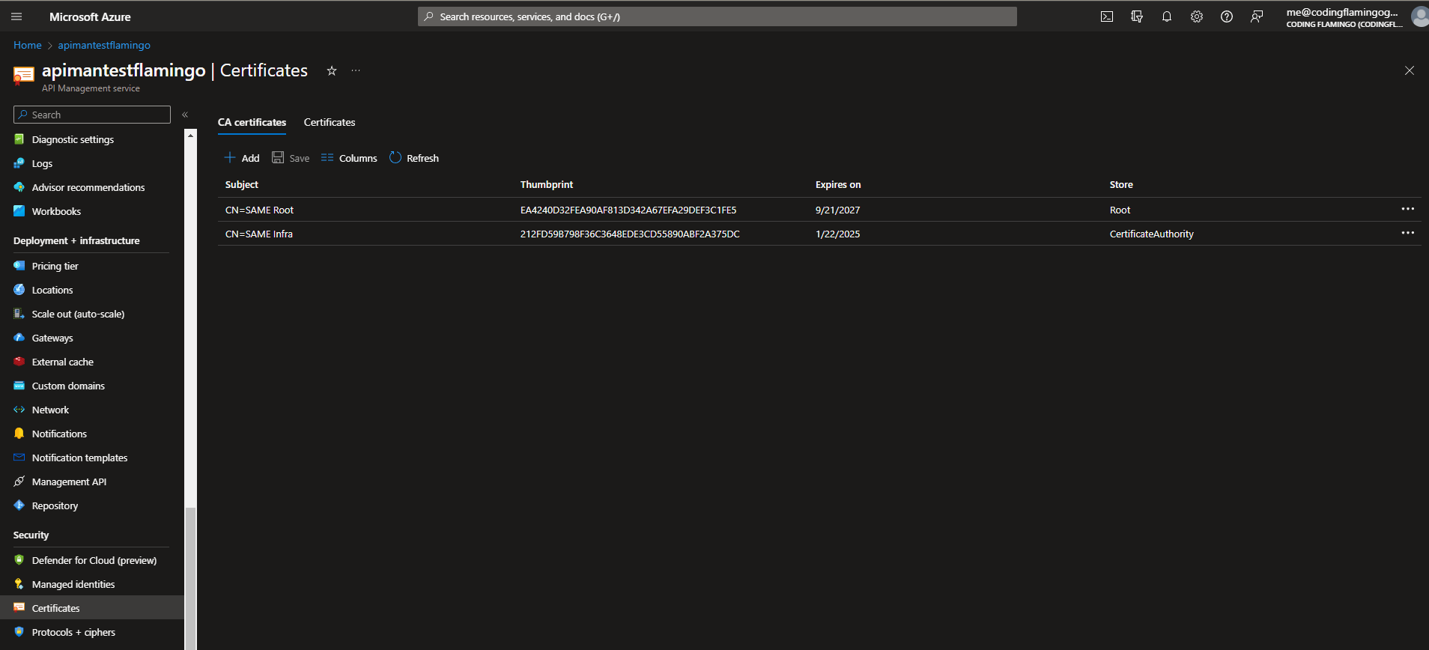Close the Certificates blade
The height and width of the screenshot is (650, 1429).
[1410, 70]
